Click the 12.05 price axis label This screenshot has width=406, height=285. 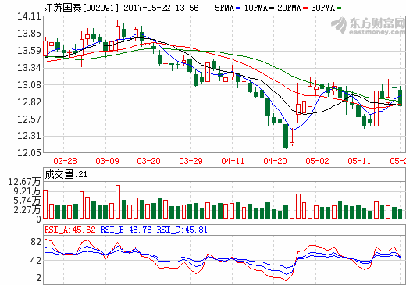coord(29,152)
